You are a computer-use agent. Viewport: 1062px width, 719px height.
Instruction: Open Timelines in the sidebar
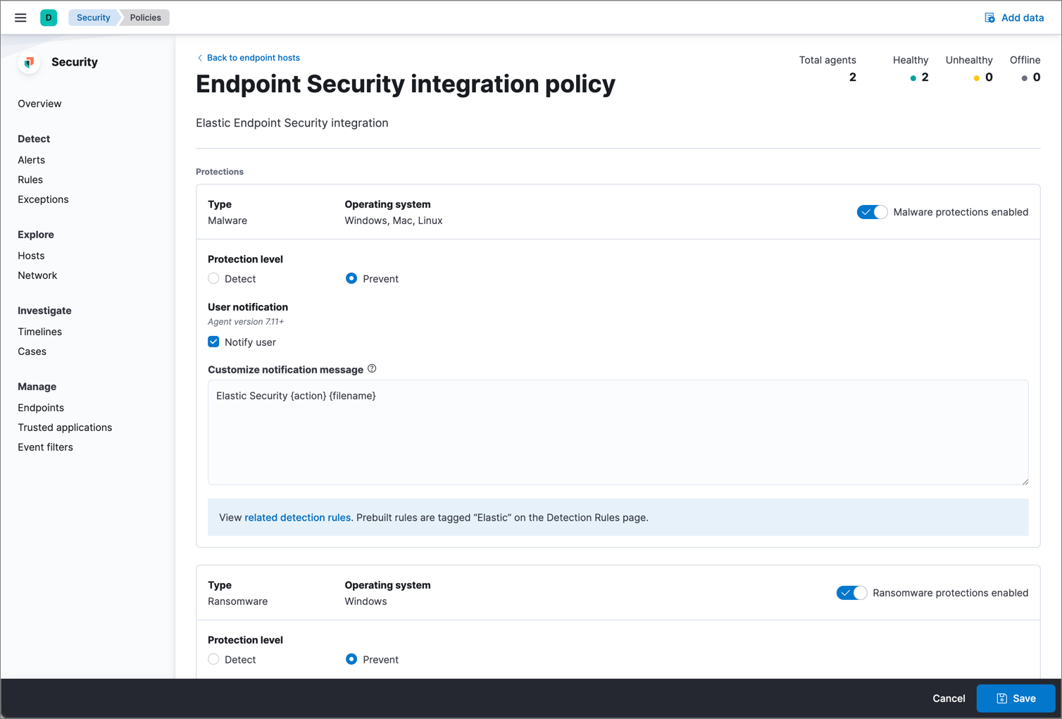pos(39,332)
